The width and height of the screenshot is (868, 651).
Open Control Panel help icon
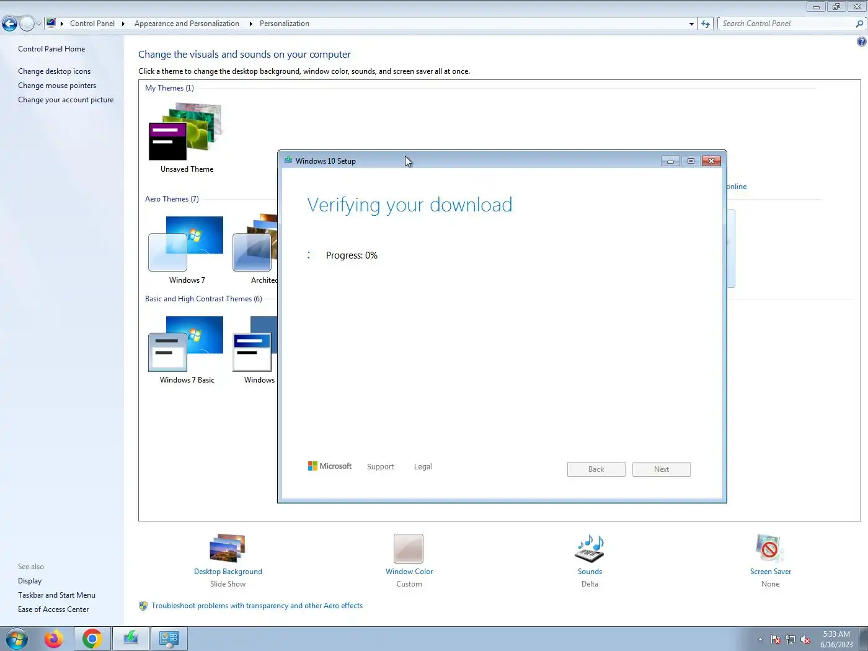pos(861,42)
